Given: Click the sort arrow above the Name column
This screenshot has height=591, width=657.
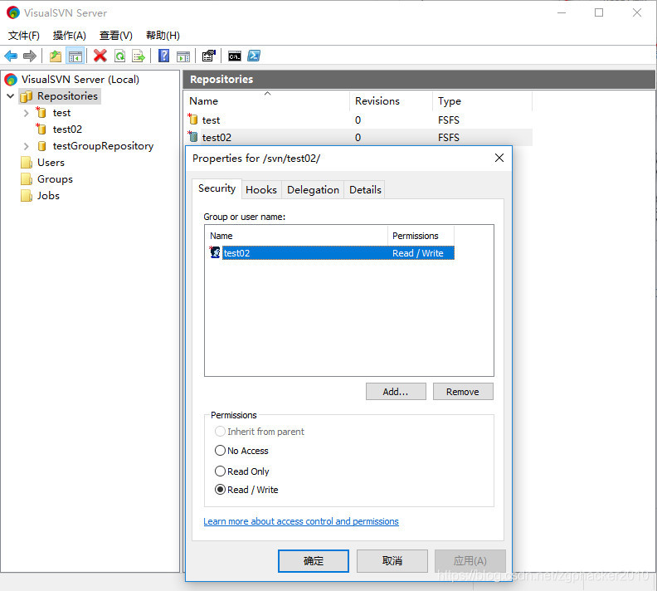Looking at the screenshot, I should pyautogui.click(x=267, y=94).
